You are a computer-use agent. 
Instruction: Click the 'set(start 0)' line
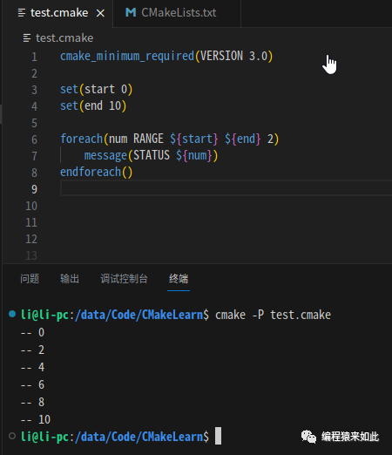tap(97, 89)
